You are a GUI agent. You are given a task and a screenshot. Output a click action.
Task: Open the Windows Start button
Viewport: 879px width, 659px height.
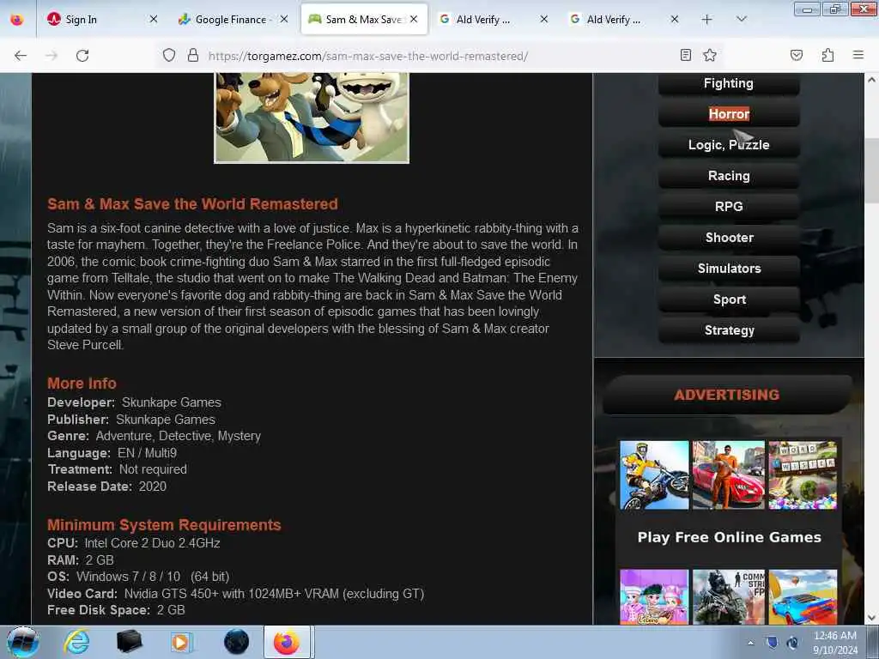[23, 642]
